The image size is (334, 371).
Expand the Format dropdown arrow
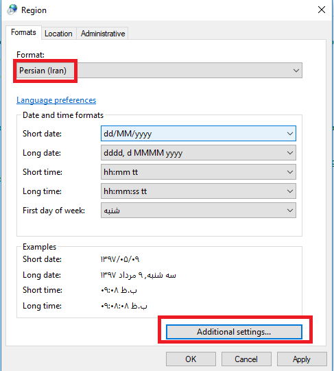click(x=296, y=71)
